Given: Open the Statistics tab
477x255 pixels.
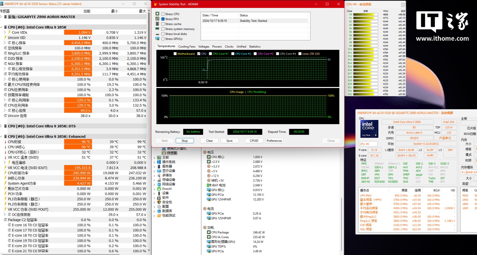Looking at the screenshot, I should pos(254,47).
